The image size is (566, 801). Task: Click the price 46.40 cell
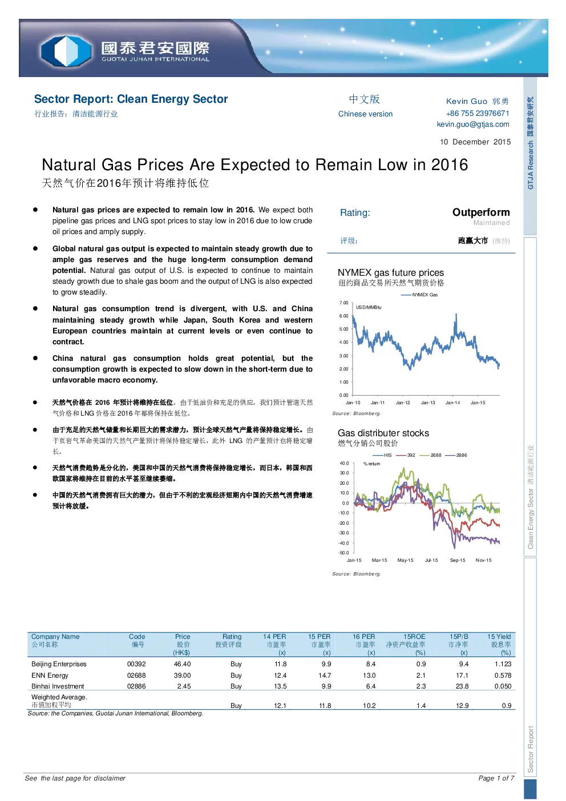(x=183, y=665)
